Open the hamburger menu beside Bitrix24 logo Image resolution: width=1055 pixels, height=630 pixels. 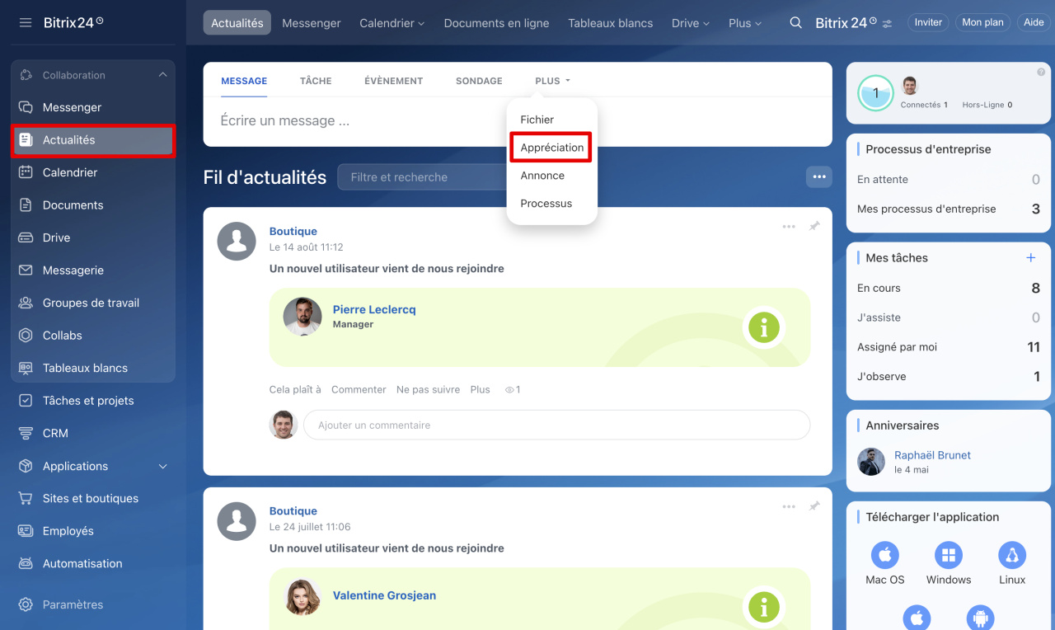point(26,22)
